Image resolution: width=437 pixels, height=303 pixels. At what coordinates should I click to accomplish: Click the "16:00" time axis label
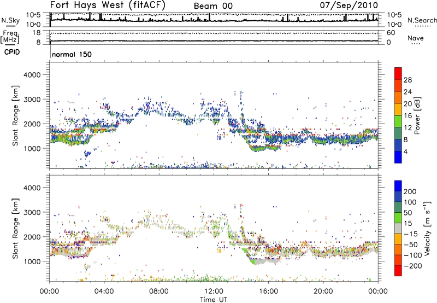268,292
